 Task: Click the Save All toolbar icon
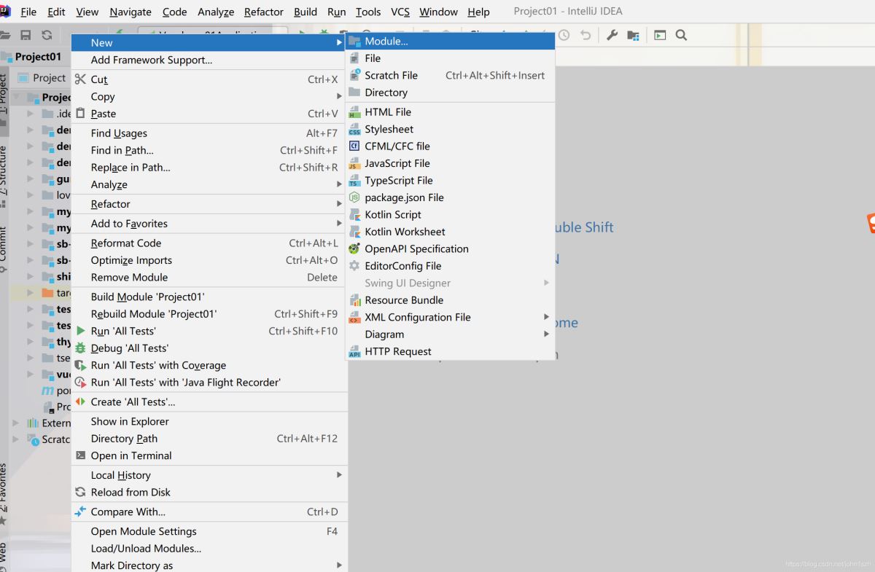(x=26, y=35)
